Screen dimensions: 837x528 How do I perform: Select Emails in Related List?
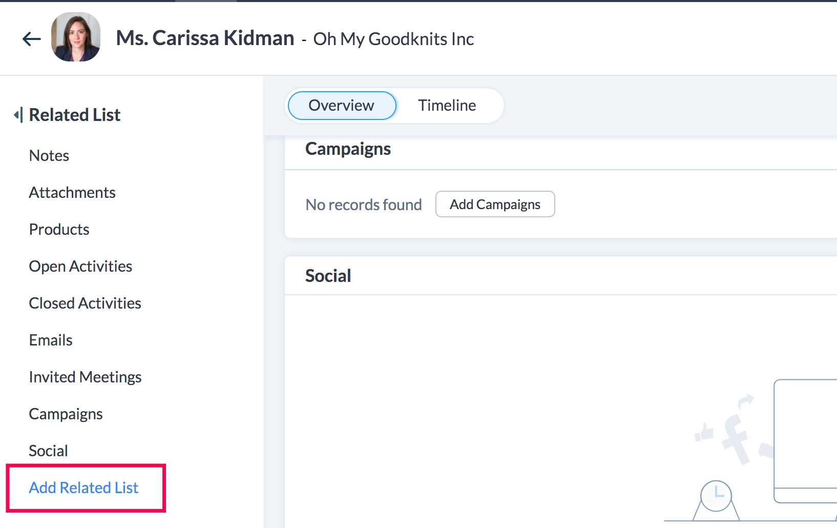point(51,340)
